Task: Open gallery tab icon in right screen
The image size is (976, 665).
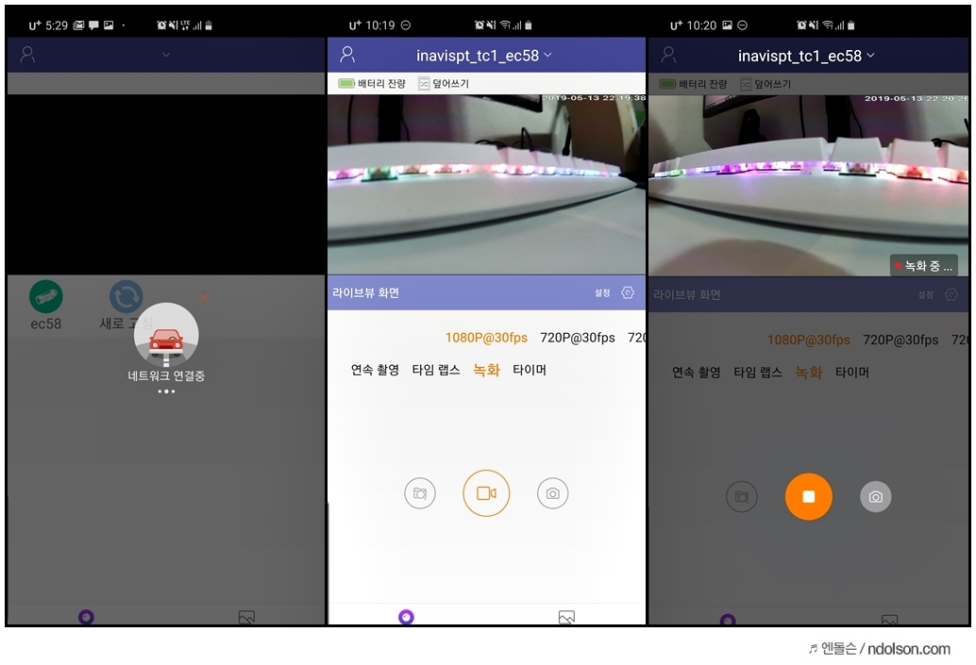Action: tap(889, 620)
